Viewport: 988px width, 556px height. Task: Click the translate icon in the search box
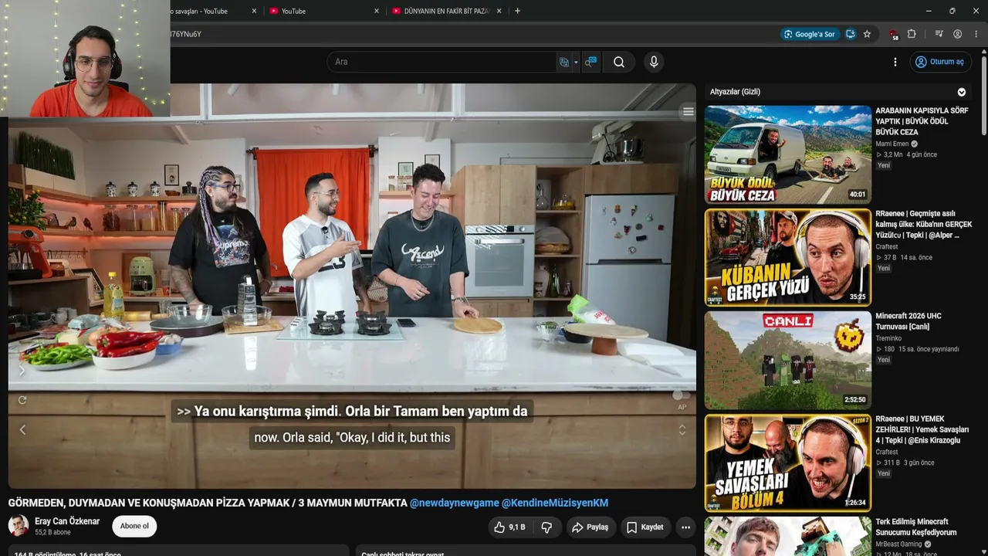(564, 62)
